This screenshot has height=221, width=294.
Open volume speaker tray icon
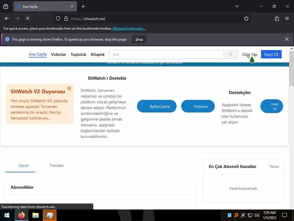[257, 215]
